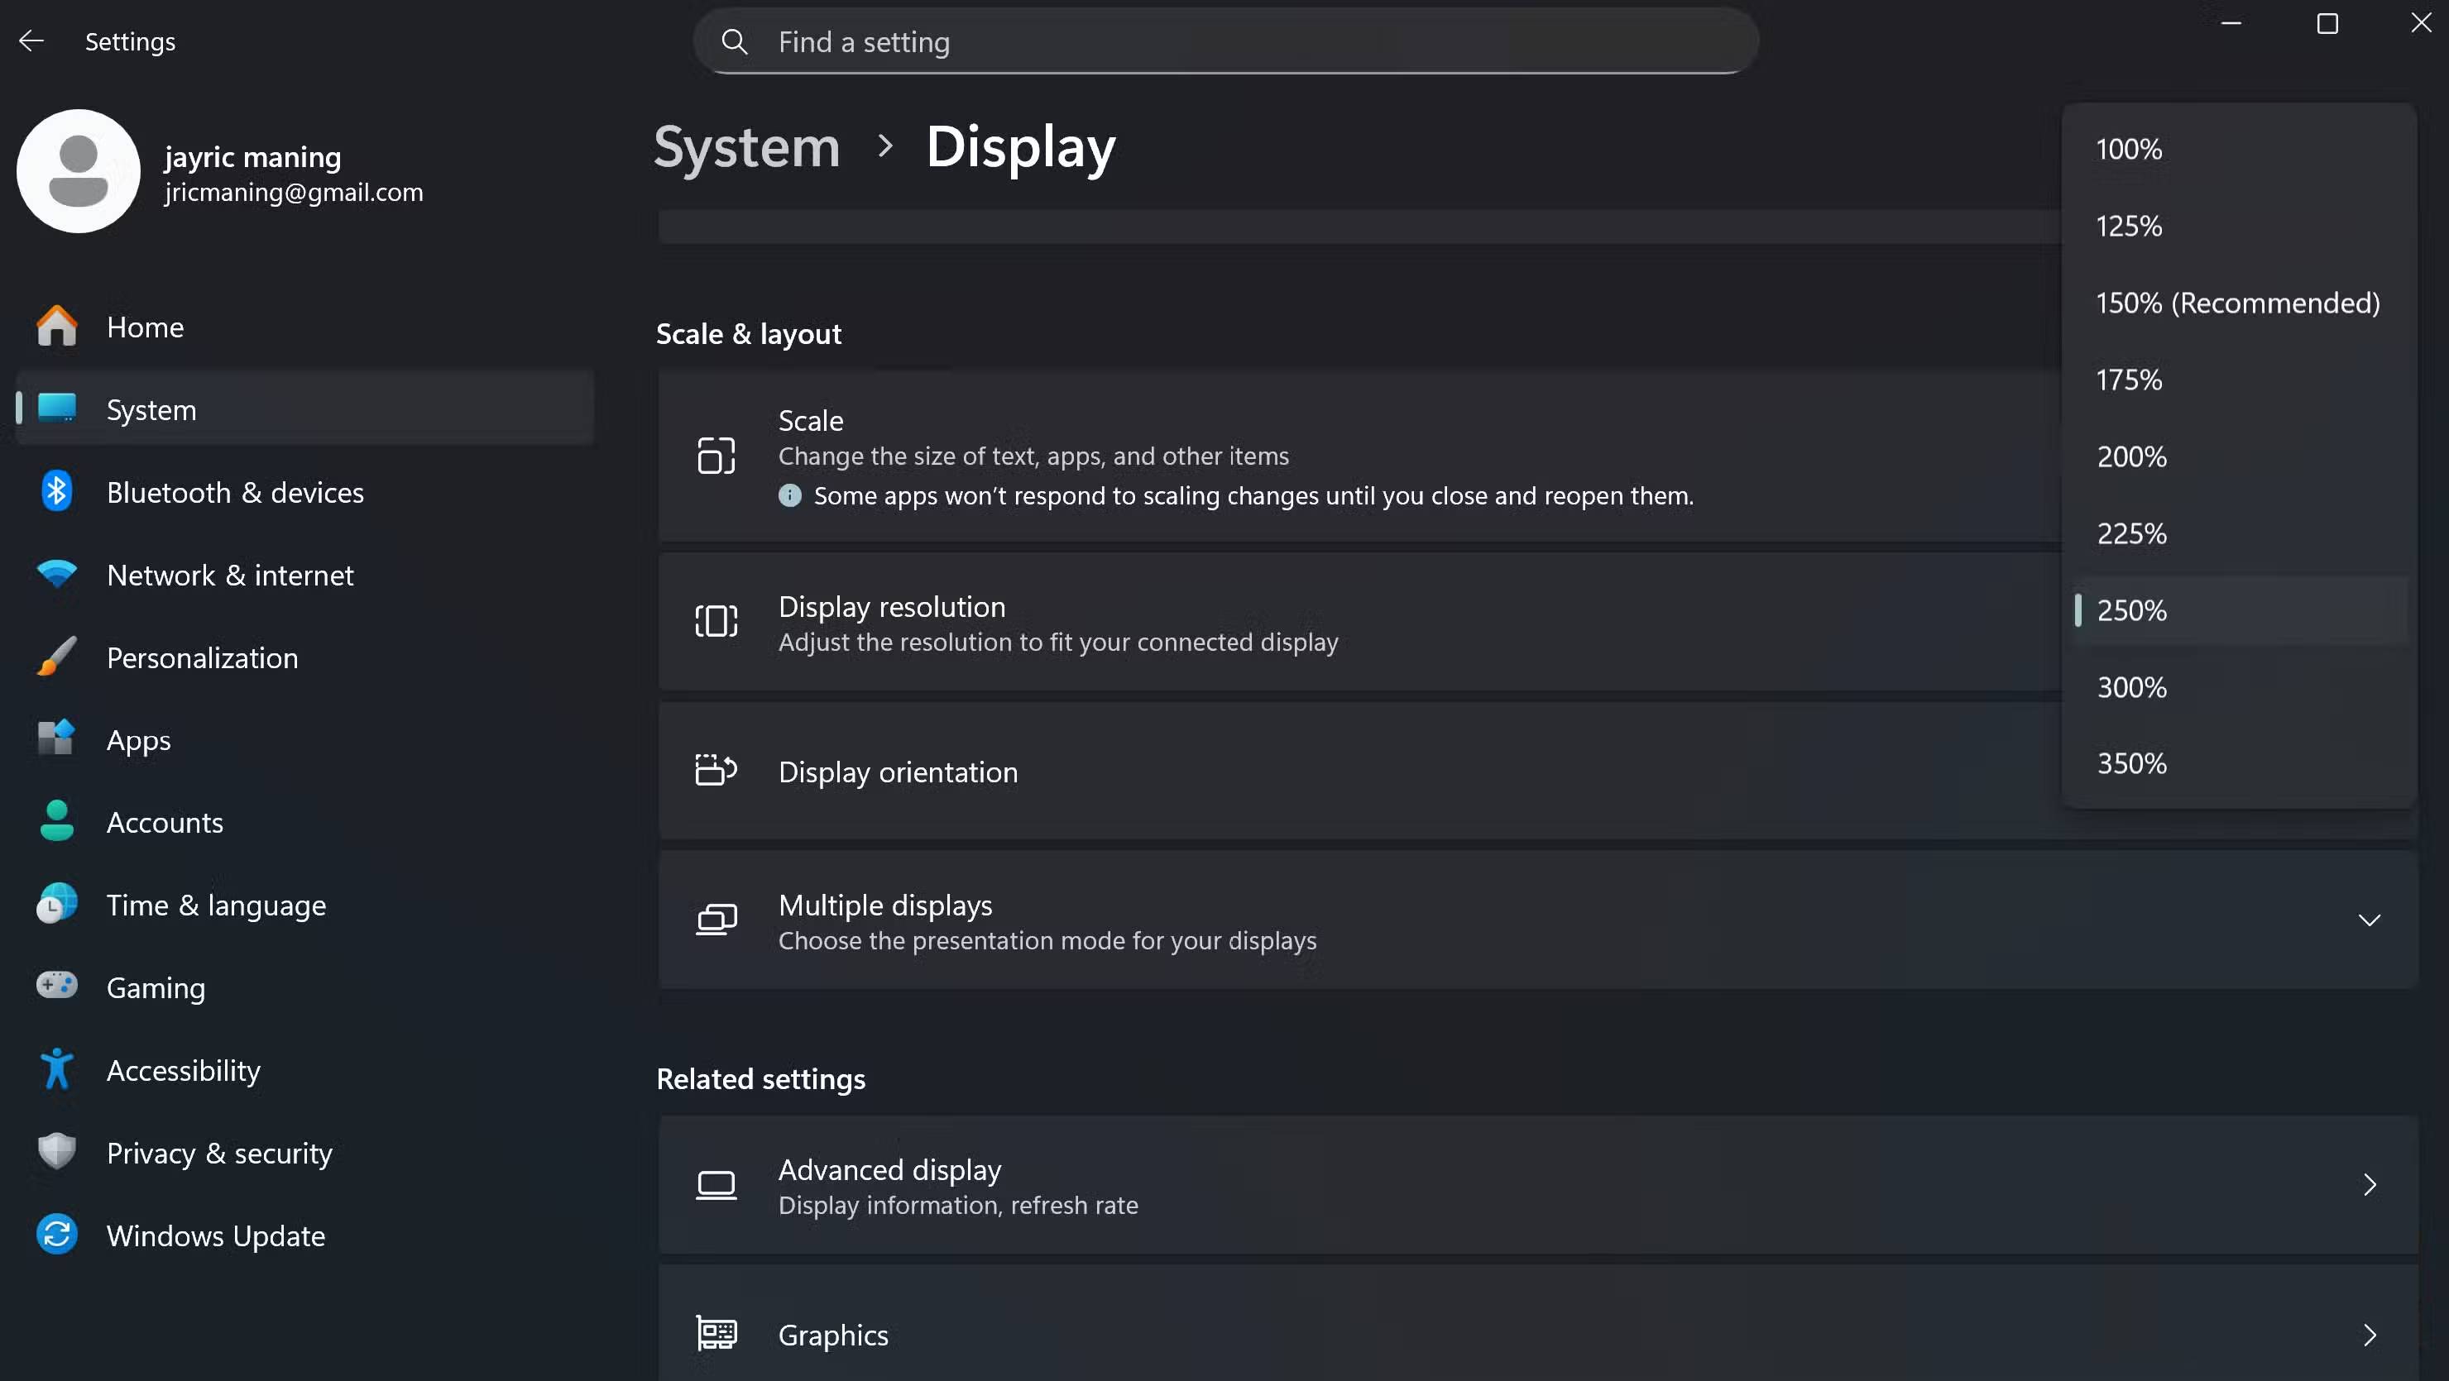The image size is (2449, 1381).
Task: Open Advanced display settings
Action: coord(1536,1185)
